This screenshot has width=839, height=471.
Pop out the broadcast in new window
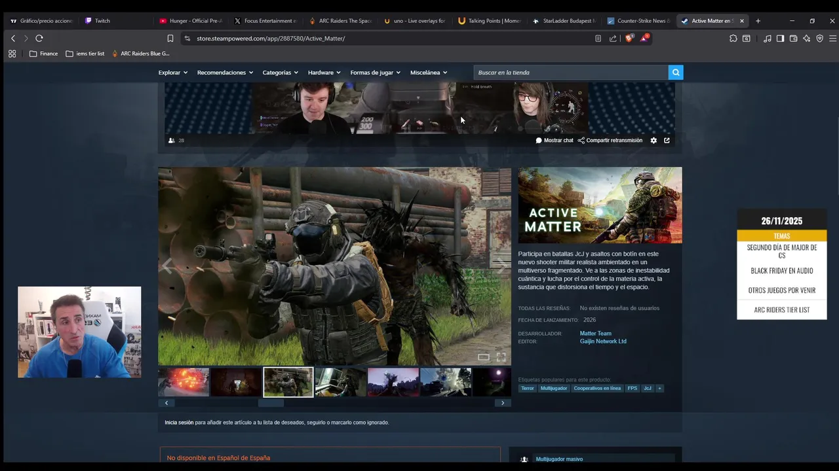click(x=667, y=141)
